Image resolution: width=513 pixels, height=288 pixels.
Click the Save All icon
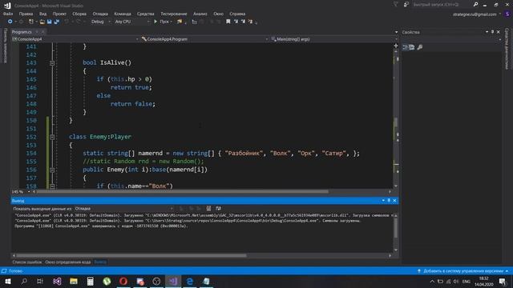[57, 22]
